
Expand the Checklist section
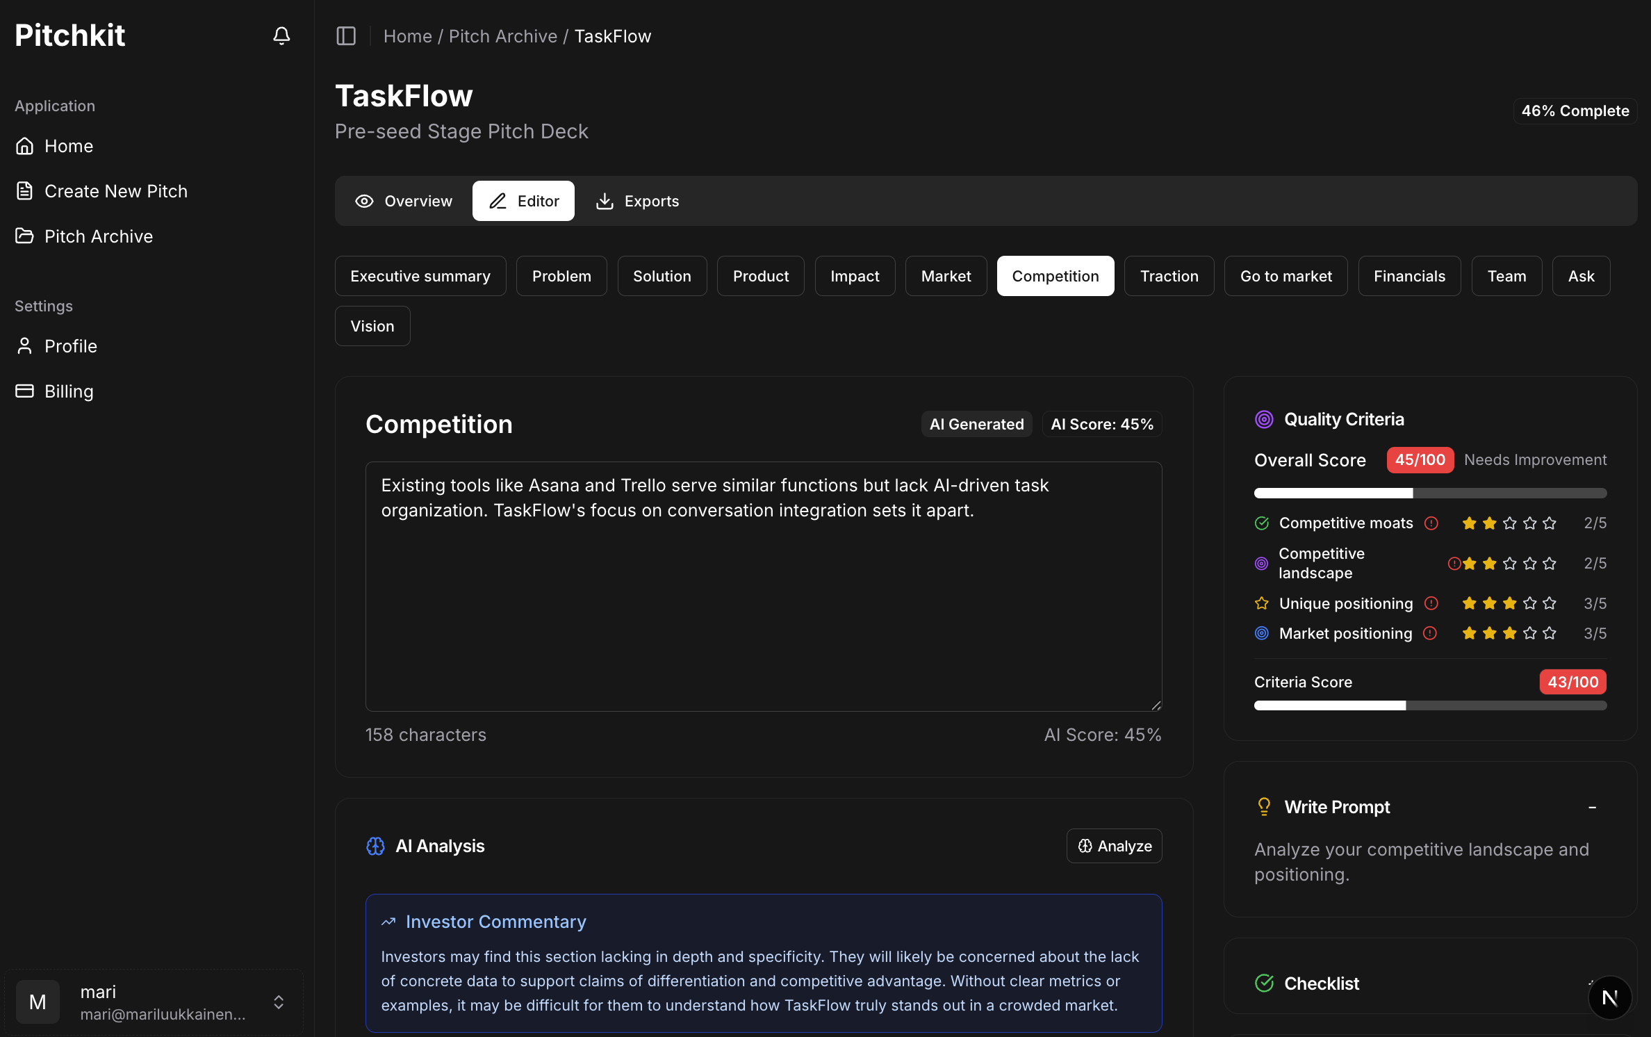click(1590, 983)
